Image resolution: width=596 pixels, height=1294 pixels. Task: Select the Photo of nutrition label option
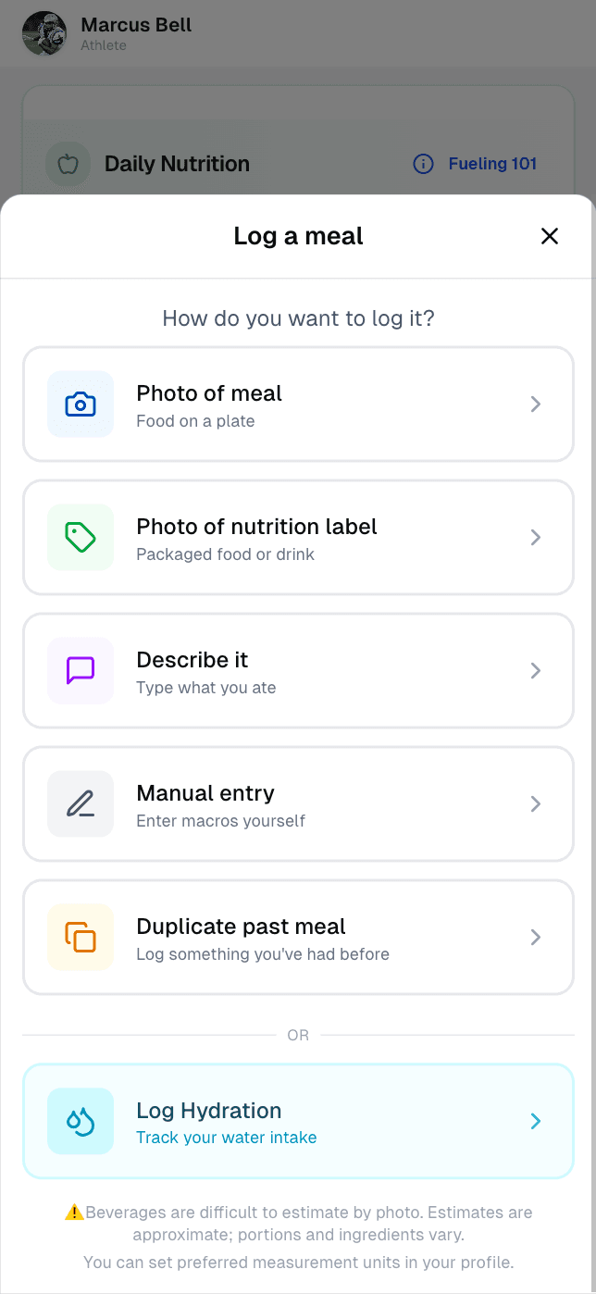click(298, 538)
